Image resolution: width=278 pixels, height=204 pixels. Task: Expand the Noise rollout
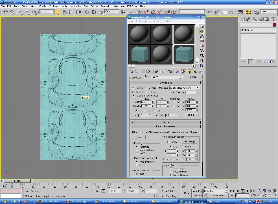coord(166,122)
